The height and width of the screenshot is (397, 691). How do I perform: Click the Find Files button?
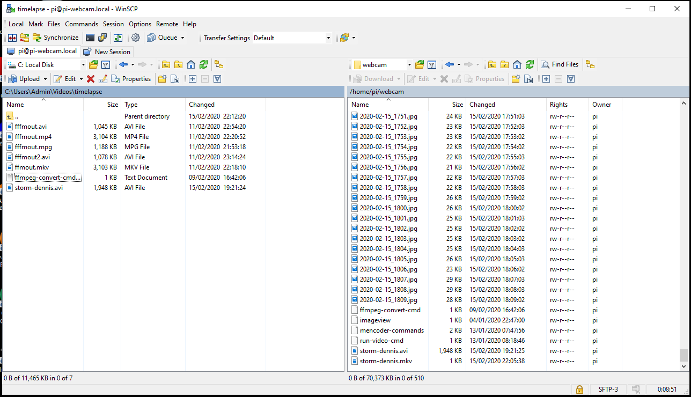click(560, 64)
